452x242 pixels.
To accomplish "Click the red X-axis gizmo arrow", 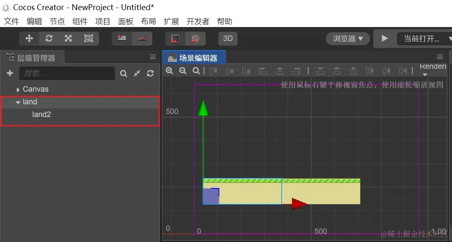I will coord(299,204).
